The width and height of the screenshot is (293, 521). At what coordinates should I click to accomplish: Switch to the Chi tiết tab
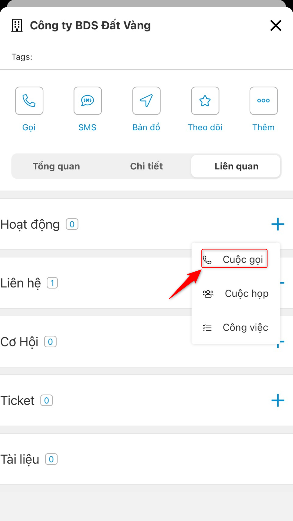point(146,166)
